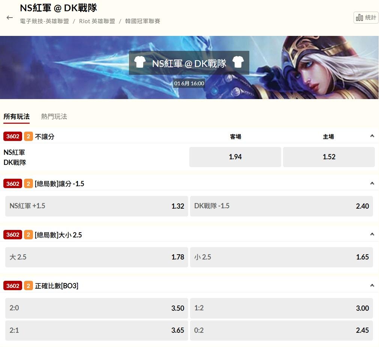Collapse the [總局數]讓分 -1.5 section
This screenshot has height=347, width=379.
pyautogui.click(x=372, y=184)
